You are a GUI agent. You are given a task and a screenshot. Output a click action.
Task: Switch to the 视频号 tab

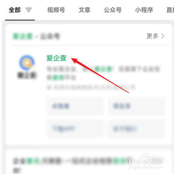pyautogui.click(x=56, y=10)
